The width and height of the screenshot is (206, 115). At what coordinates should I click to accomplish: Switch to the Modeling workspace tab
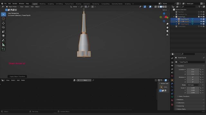click(x=42, y=4)
